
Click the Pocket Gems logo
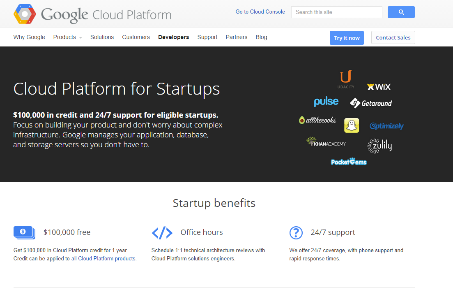coord(349,162)
